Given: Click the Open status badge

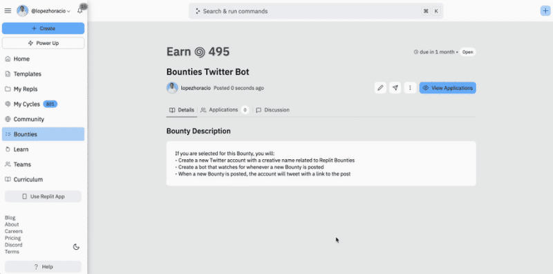Looking at the screenshot, I should [468, 52].
